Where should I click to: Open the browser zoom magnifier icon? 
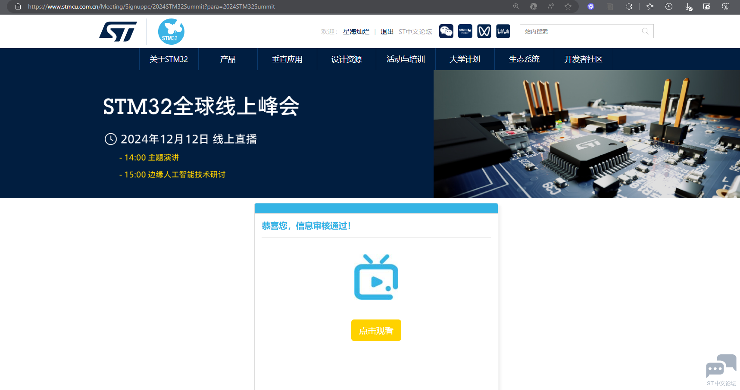[516, 6]
